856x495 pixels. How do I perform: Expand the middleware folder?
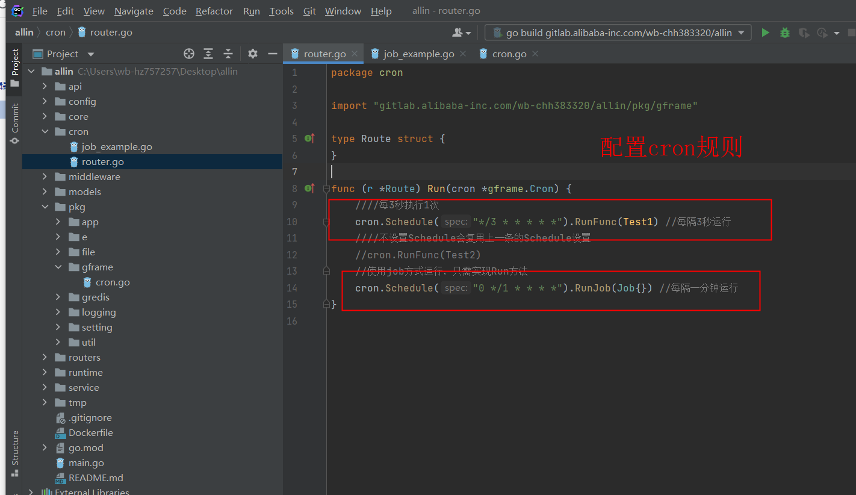tap(45, 176)
